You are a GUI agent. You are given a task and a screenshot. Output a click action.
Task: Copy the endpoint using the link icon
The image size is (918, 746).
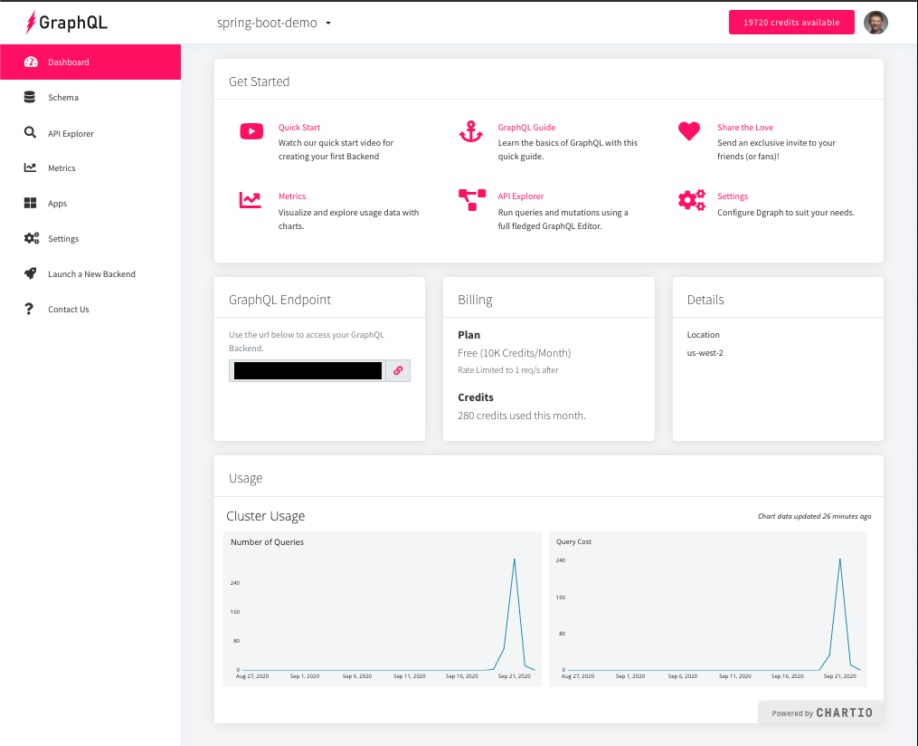coord(397,370)
